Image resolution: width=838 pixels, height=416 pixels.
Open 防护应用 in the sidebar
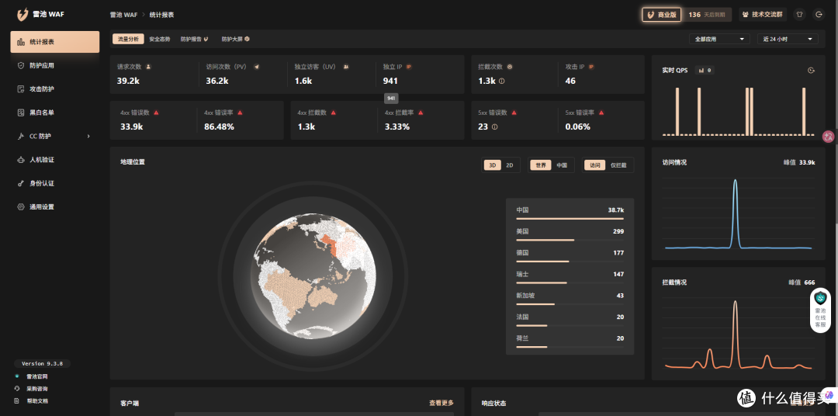[54, 65]
